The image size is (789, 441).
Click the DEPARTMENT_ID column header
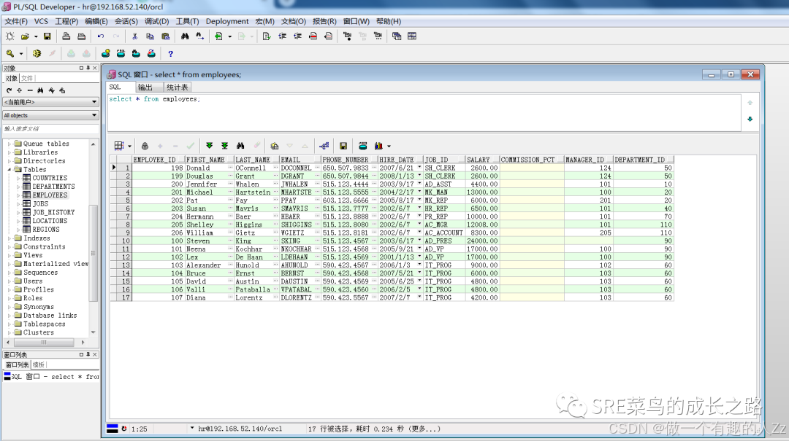click(x=643, y=160)
